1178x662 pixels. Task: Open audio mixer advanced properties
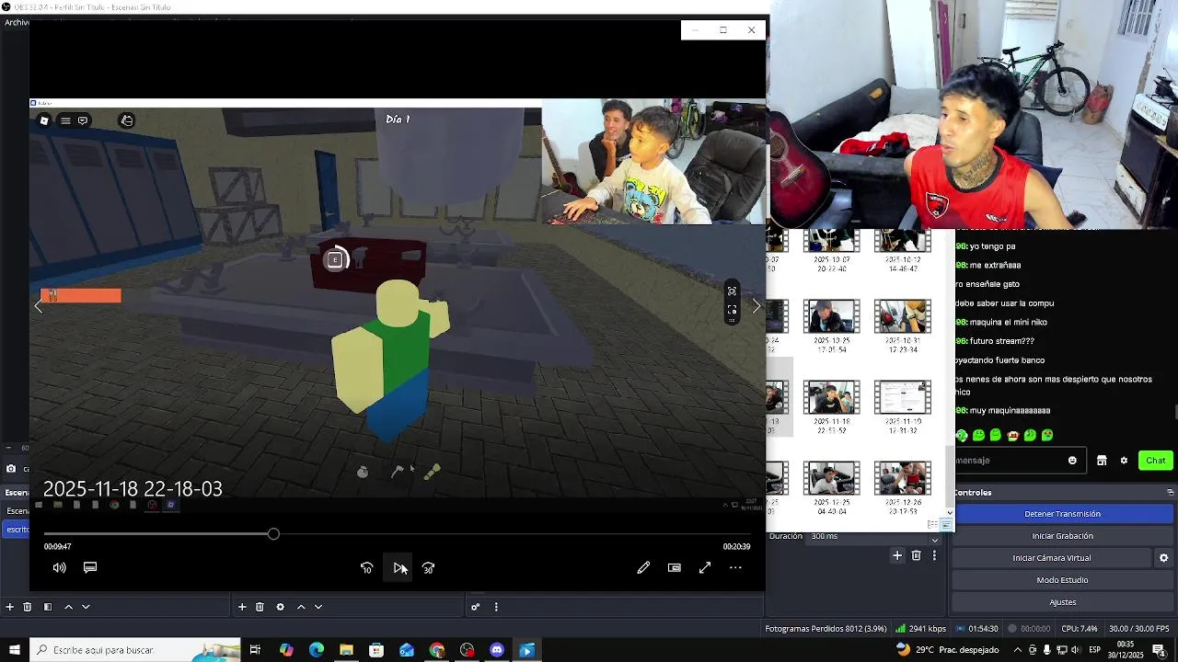(476, 607)
